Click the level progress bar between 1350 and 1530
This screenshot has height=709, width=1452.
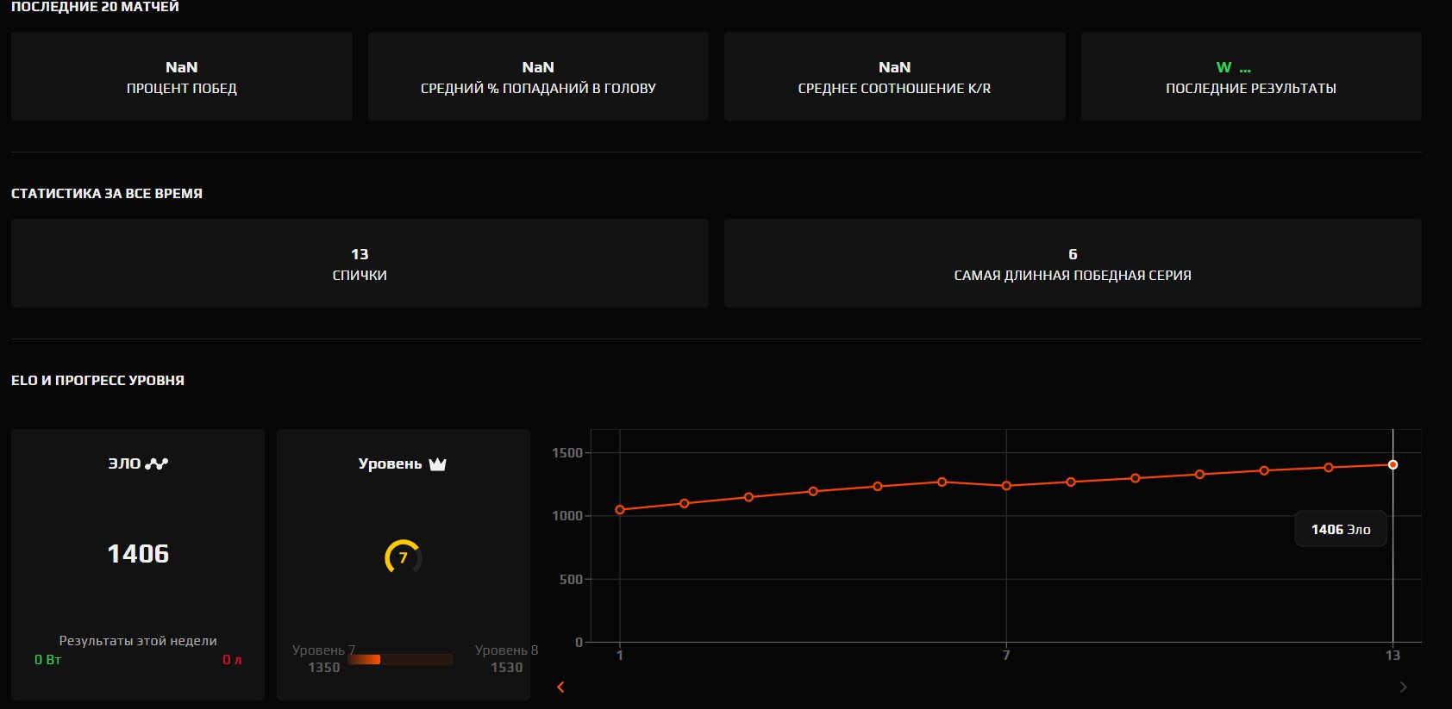point(400,659)
